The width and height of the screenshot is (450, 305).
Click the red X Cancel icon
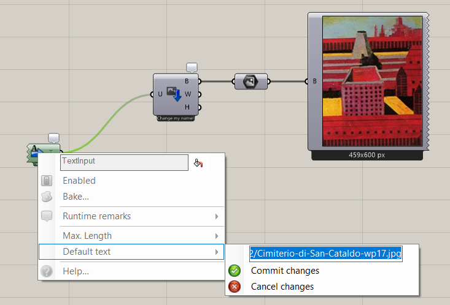coord(235,287)
